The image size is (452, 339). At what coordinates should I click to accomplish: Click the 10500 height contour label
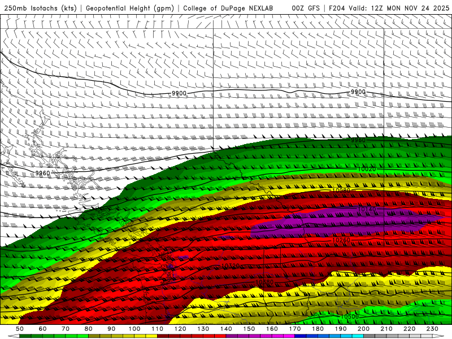[x=350, y=316]
